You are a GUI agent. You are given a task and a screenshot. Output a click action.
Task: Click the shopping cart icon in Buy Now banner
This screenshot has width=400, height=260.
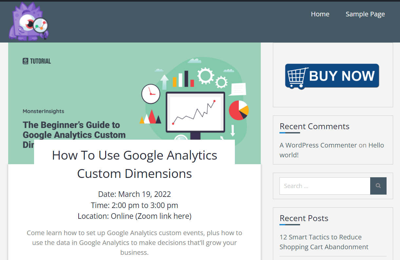point(297,77)
